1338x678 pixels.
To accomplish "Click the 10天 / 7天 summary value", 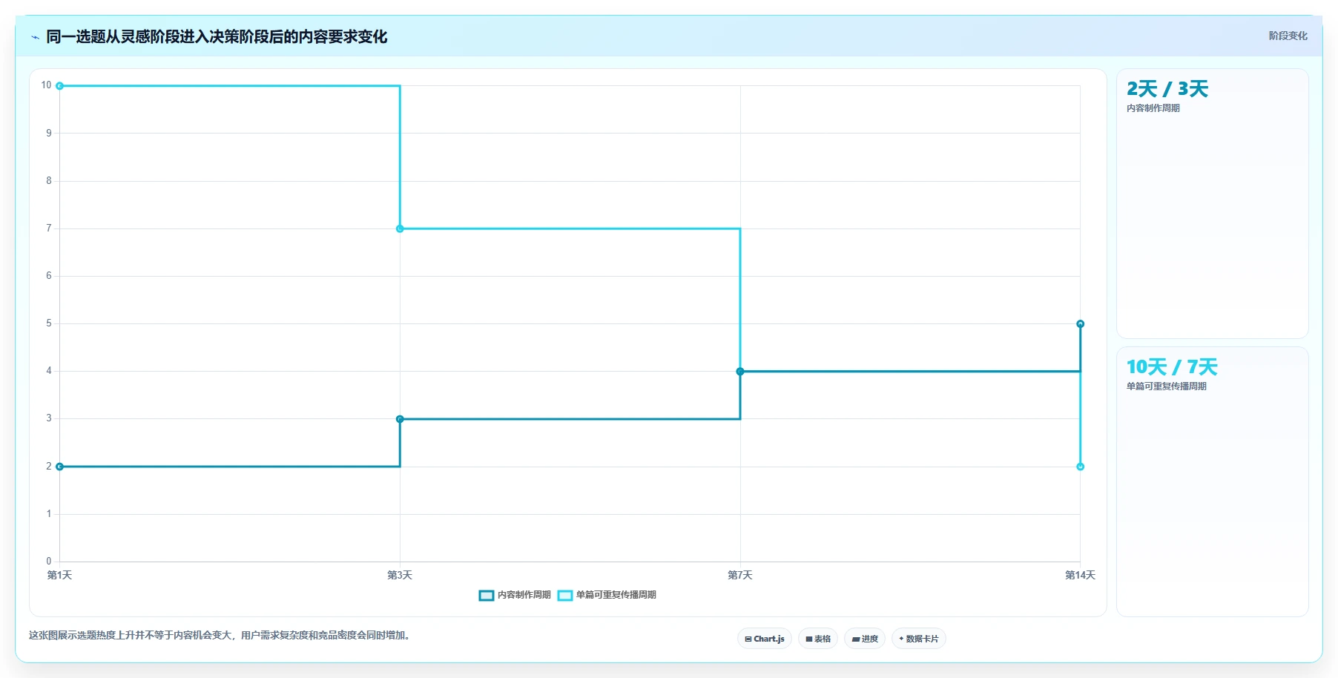I will click(1172, 367).
